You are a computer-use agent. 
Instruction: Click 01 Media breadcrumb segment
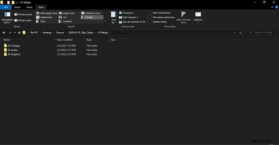103,33
